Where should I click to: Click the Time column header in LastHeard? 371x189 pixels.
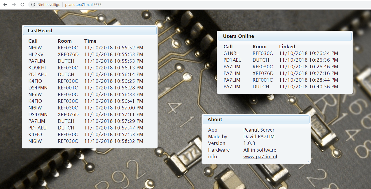click(x=90, y=41)
